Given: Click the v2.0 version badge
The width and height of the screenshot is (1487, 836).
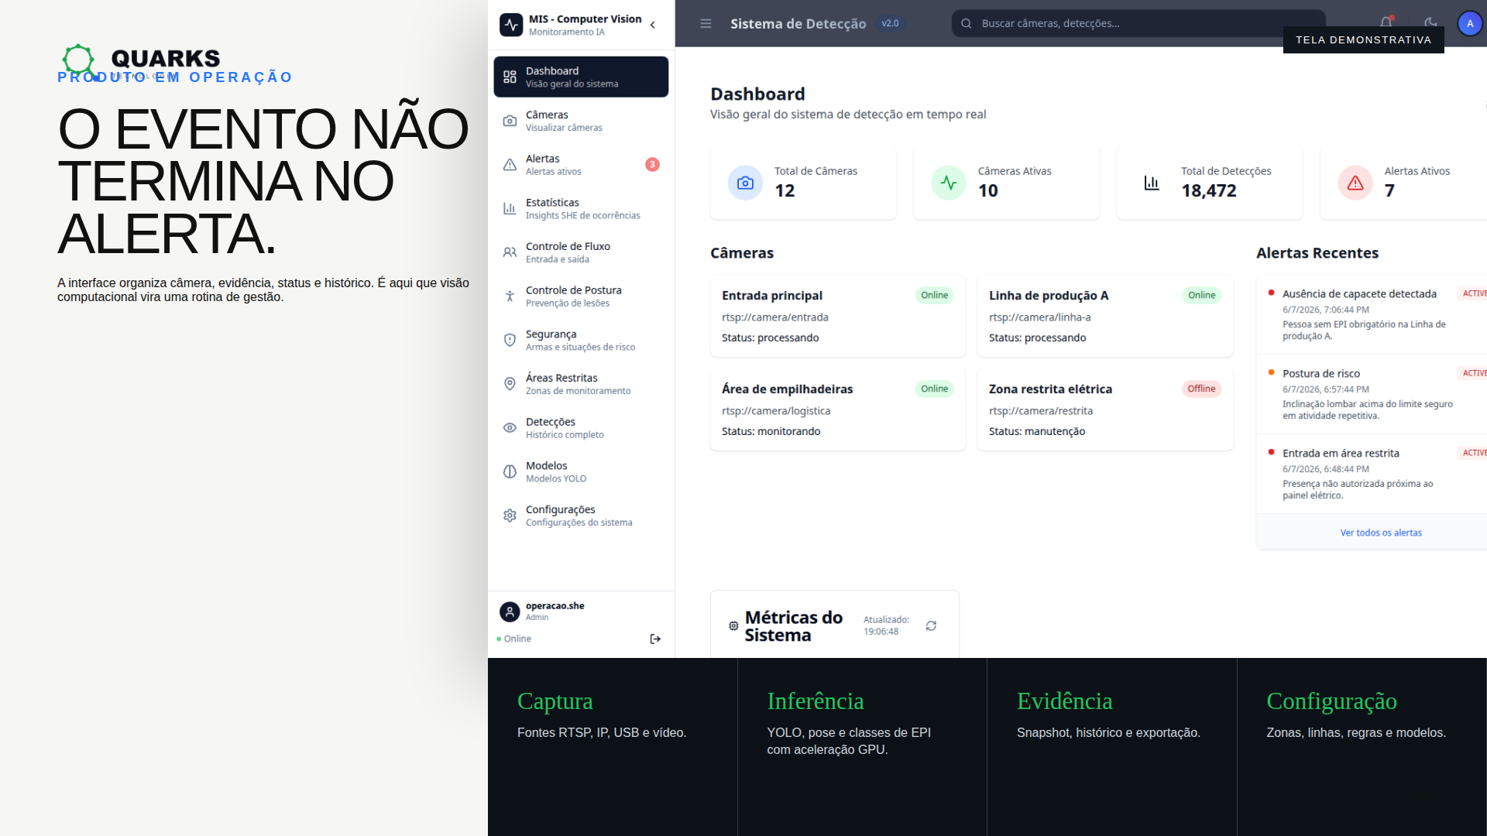Looking at the screenshot, I should tap(890, 23).
